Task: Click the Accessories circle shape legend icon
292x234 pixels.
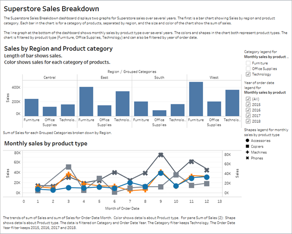Action: tap(247, 140)
